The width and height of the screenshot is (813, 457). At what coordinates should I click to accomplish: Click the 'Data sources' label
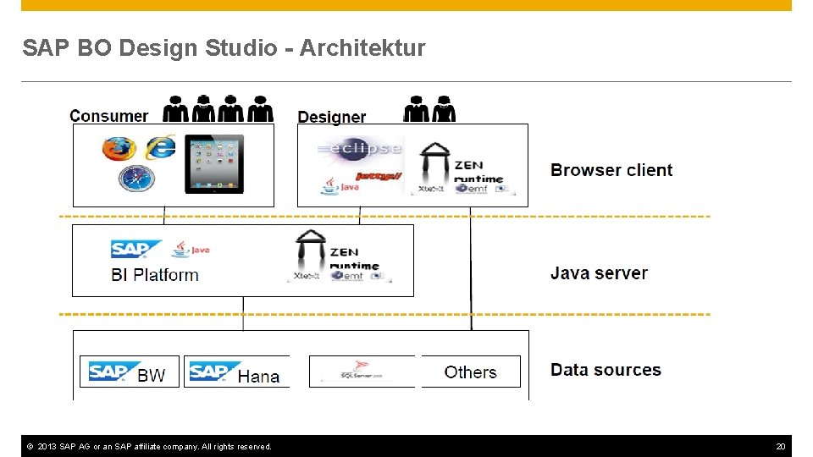[x=606, y=370]
